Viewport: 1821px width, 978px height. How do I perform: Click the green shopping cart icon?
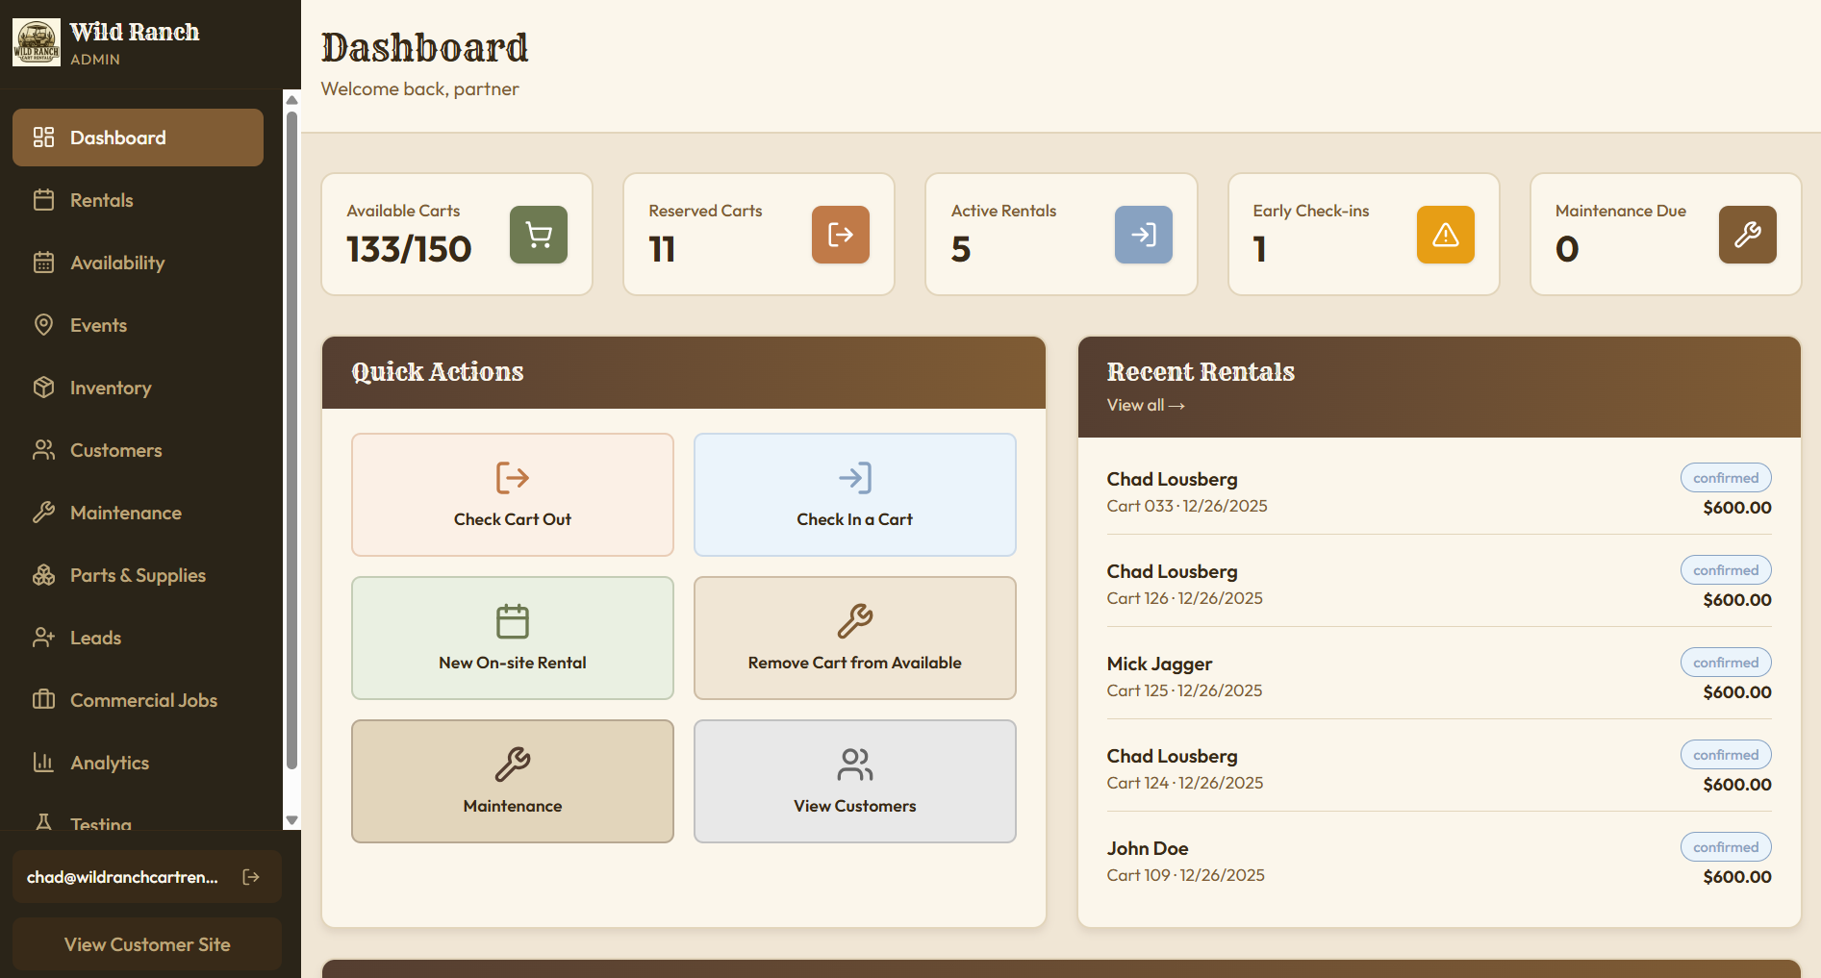pyautogui.click(x=538, y=235)
